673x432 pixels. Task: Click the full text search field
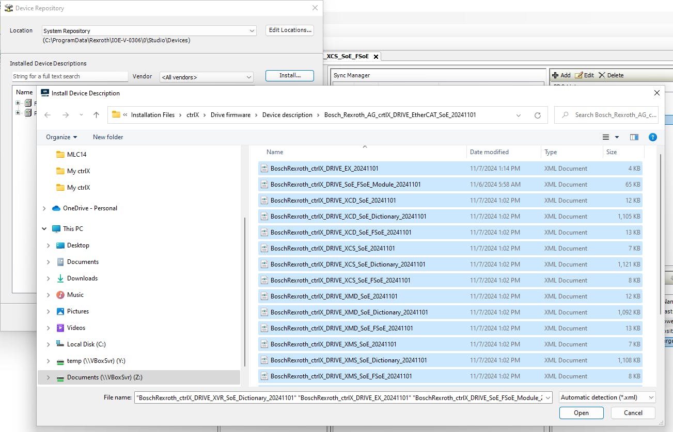[x=70, y=76]
